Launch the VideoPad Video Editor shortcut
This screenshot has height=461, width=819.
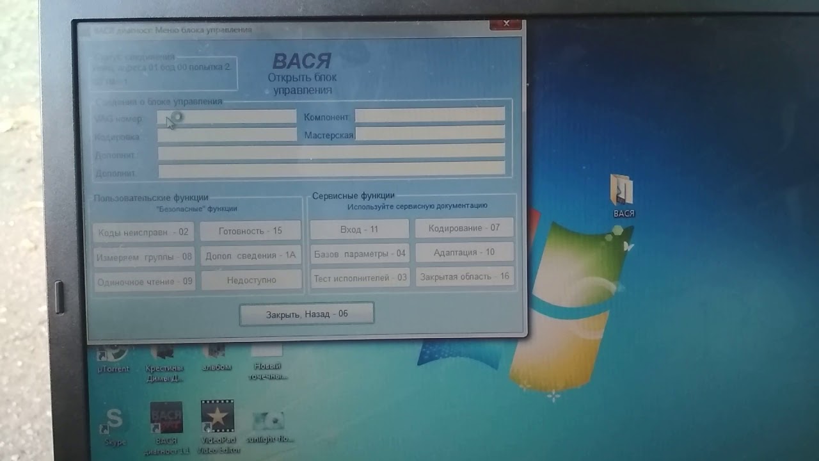(x=218, y=427)
